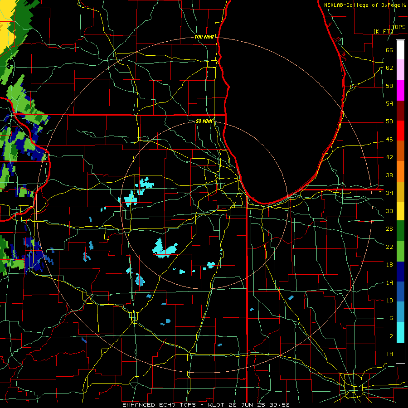
Task: Click the '6' legend value
Action: coord(391,318)
